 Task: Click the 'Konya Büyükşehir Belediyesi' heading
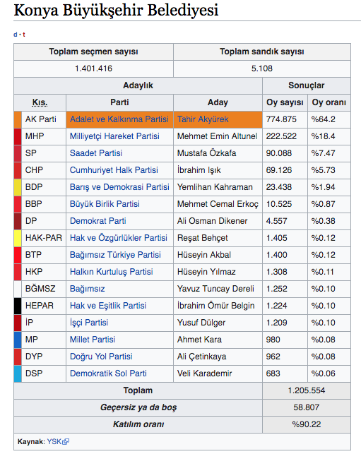coord(116,10)
